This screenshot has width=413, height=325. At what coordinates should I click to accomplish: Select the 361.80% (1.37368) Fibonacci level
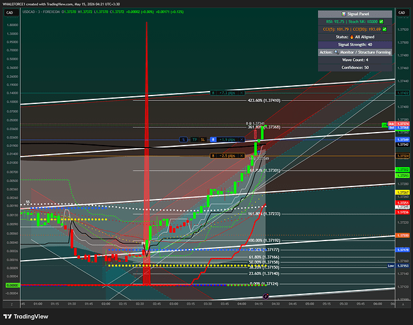pos(264,127)
